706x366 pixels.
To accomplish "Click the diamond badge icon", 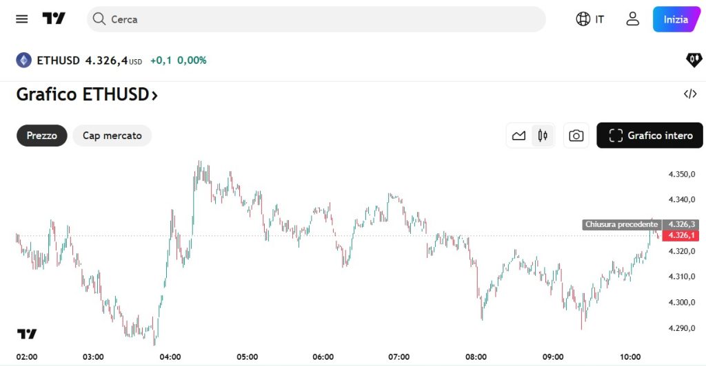I will pos(694,61).
